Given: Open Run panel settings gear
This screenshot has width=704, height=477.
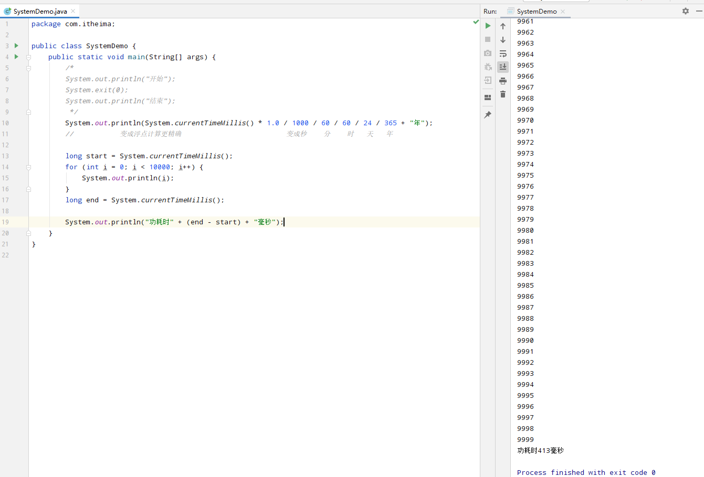Looking at the screenshot, I should pos(685,11).
